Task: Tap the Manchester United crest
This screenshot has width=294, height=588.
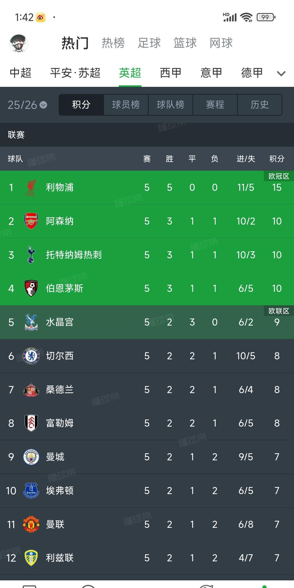Action: (x=31, y=524)
